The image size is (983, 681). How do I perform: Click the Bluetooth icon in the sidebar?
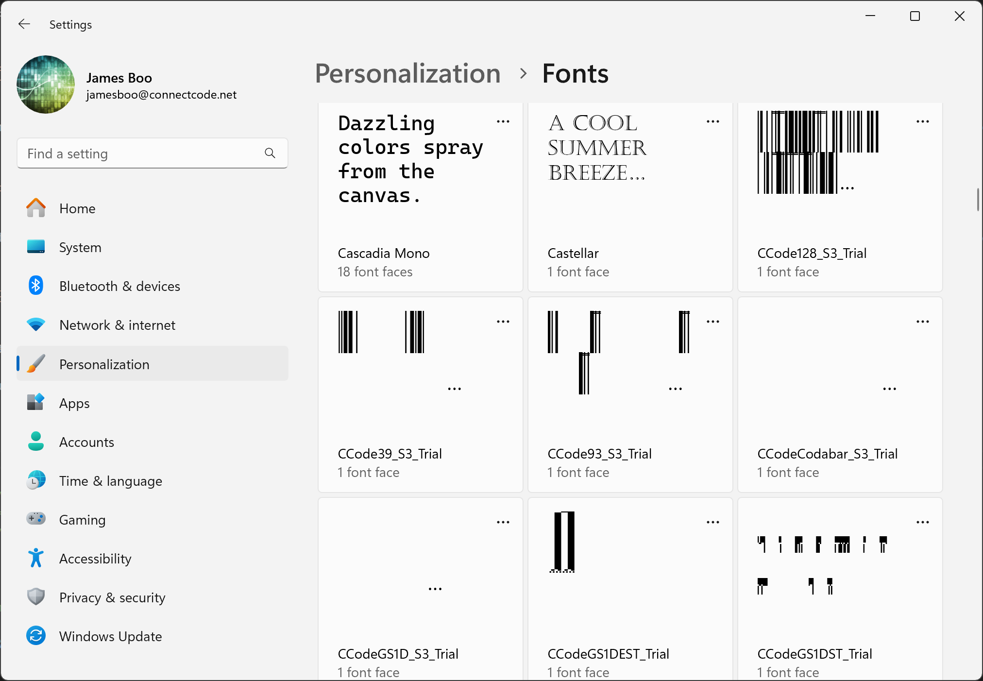(36, 286)
